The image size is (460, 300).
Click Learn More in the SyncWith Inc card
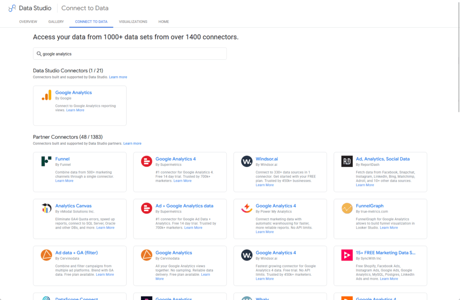click(389, 279)
